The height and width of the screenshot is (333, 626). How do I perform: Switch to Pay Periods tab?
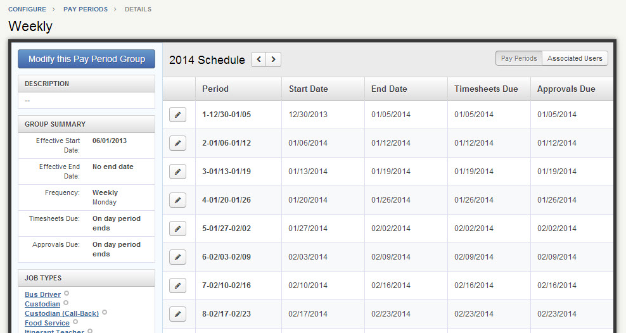519,58
